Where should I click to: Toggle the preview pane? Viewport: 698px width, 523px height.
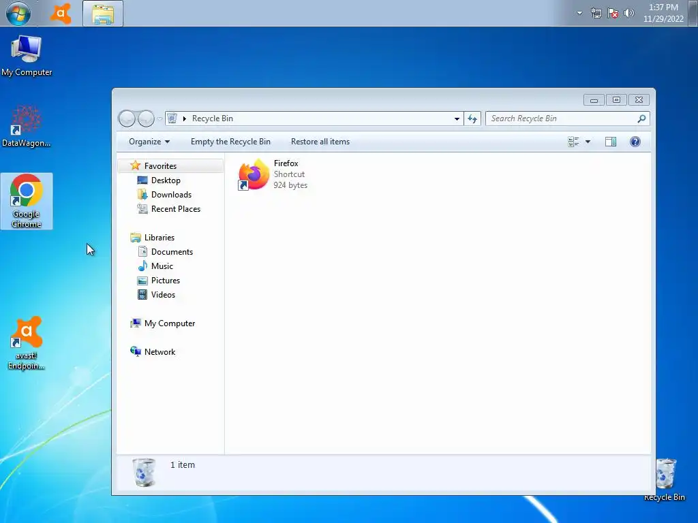[x=611, y=142]
